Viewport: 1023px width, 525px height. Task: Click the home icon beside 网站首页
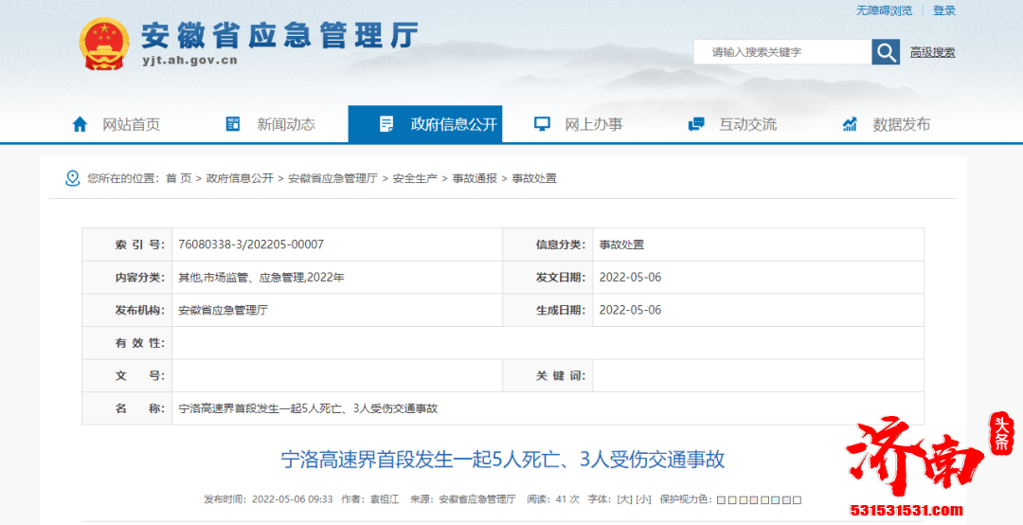point(81,124)
